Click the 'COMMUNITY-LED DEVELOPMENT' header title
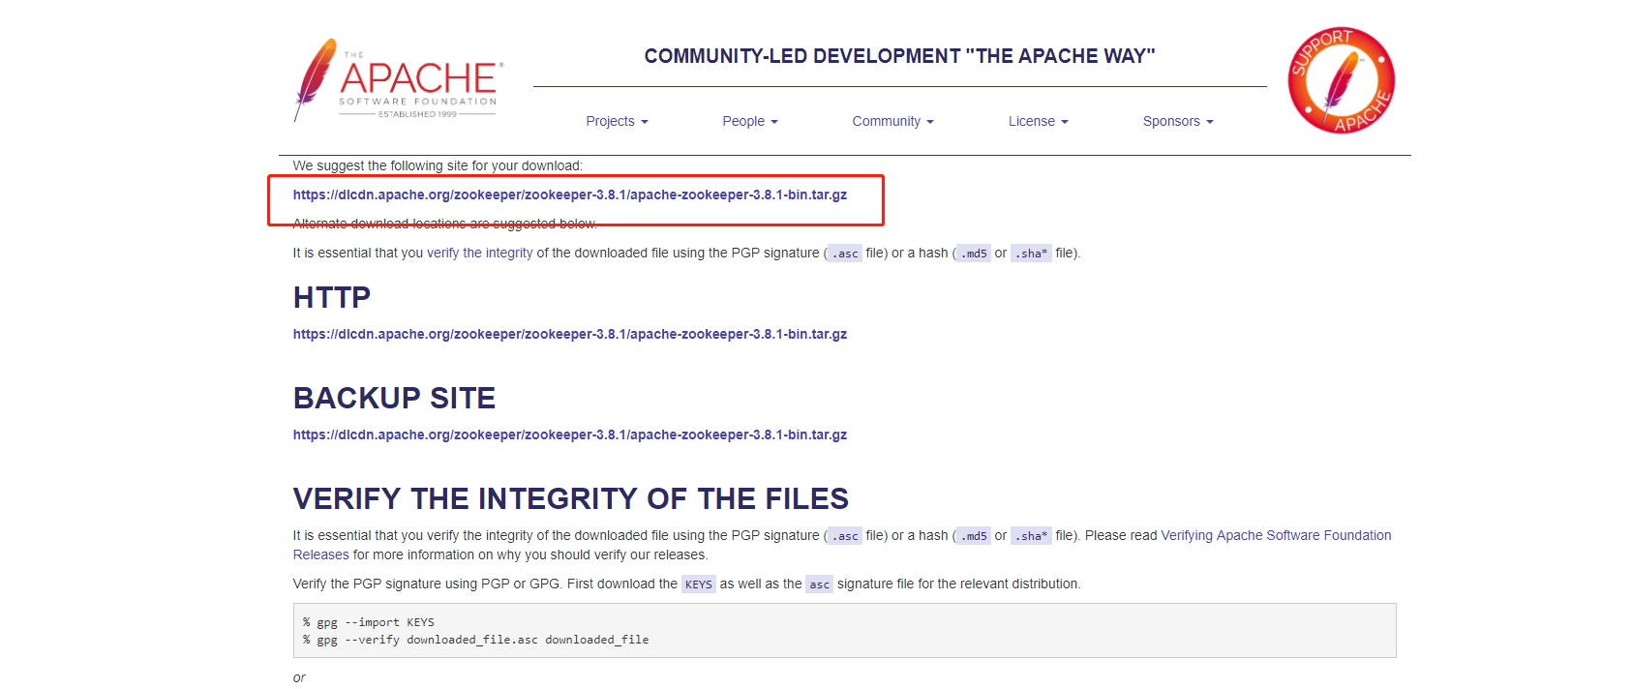 (900, 56)
